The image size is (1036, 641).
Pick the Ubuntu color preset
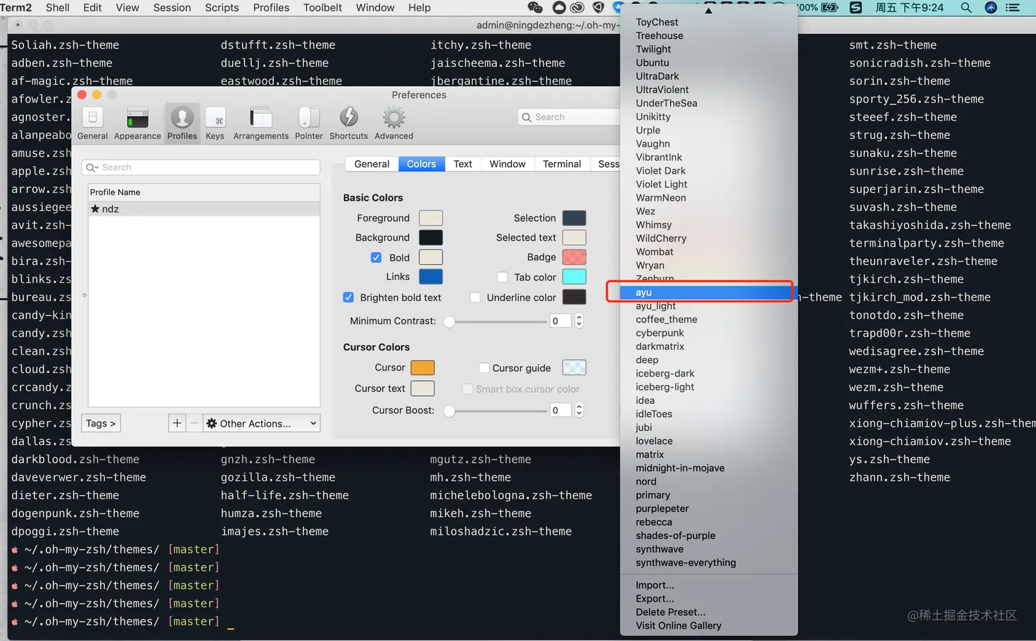(708, 62)
